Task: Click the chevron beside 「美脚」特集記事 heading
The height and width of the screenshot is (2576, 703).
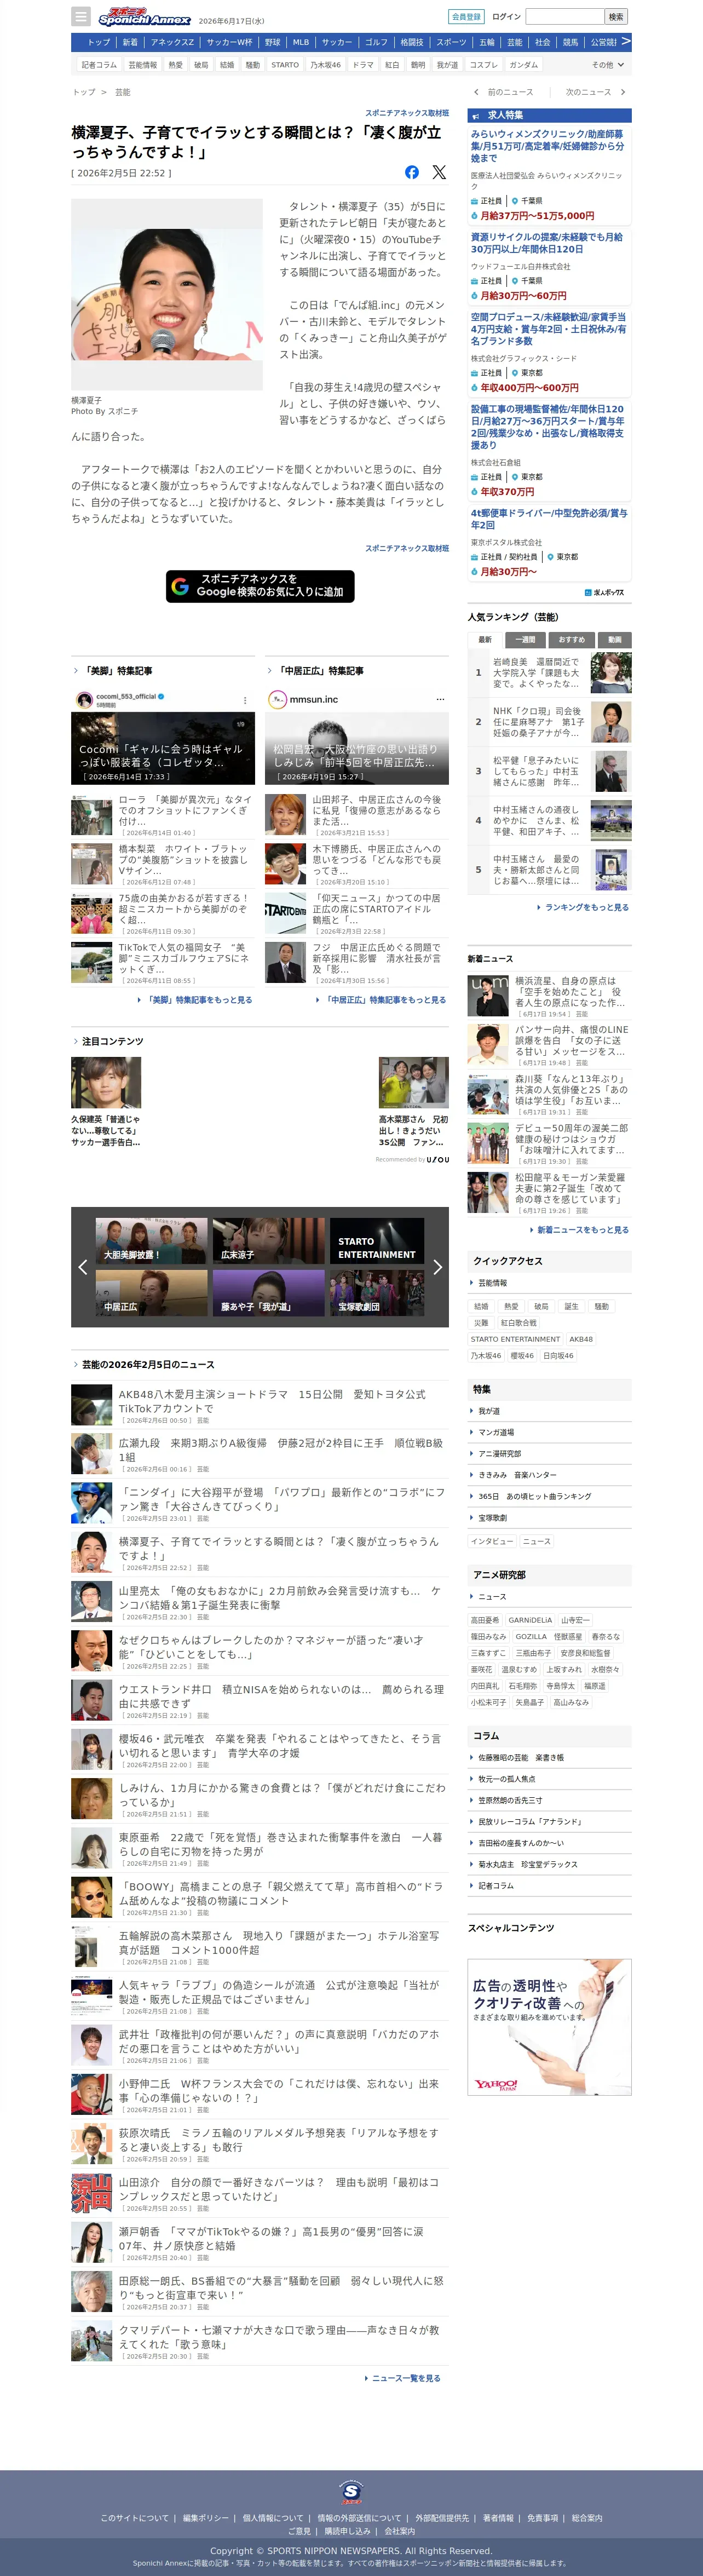Action: pos(75,671)
